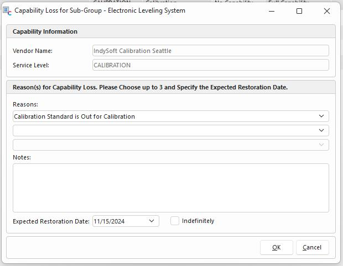Click the Expected Restoration Date label
The height and width of the screenshot is (266, 343).
tap(51, 221)
